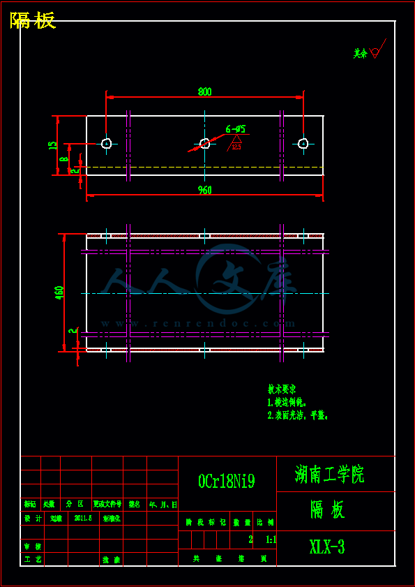The width and height of the screenshot is (415, 587).
Task: Click the center hole circle in top view
Action: (204, 143)
